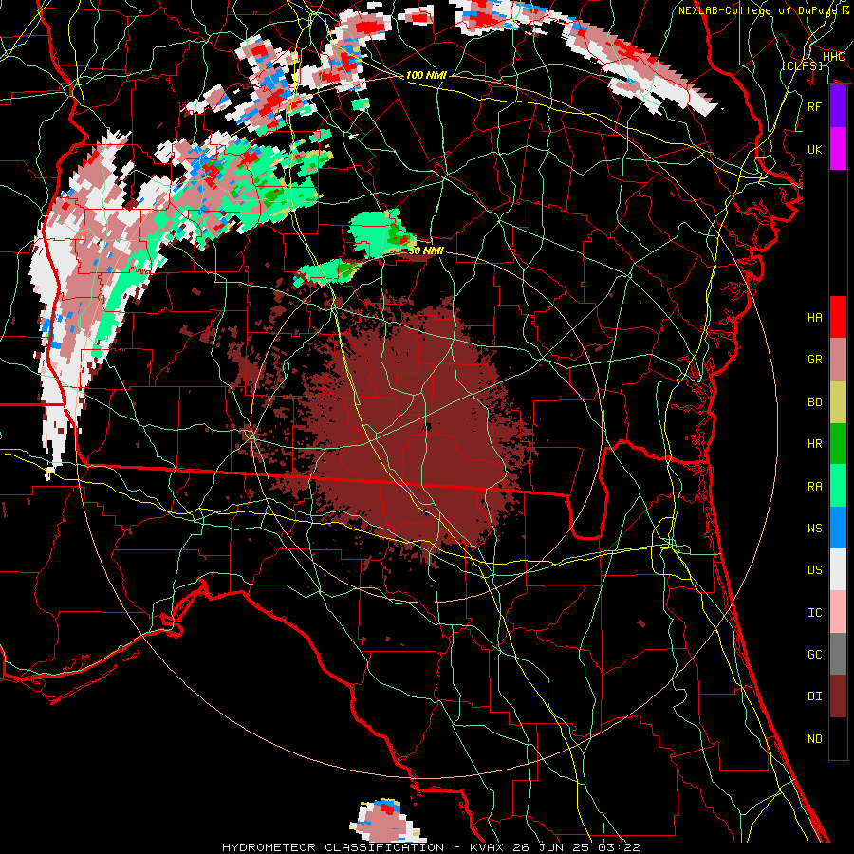Click the NEXLAB-College of DuPage header text
The image size is (854, 854).
[759, 10]
